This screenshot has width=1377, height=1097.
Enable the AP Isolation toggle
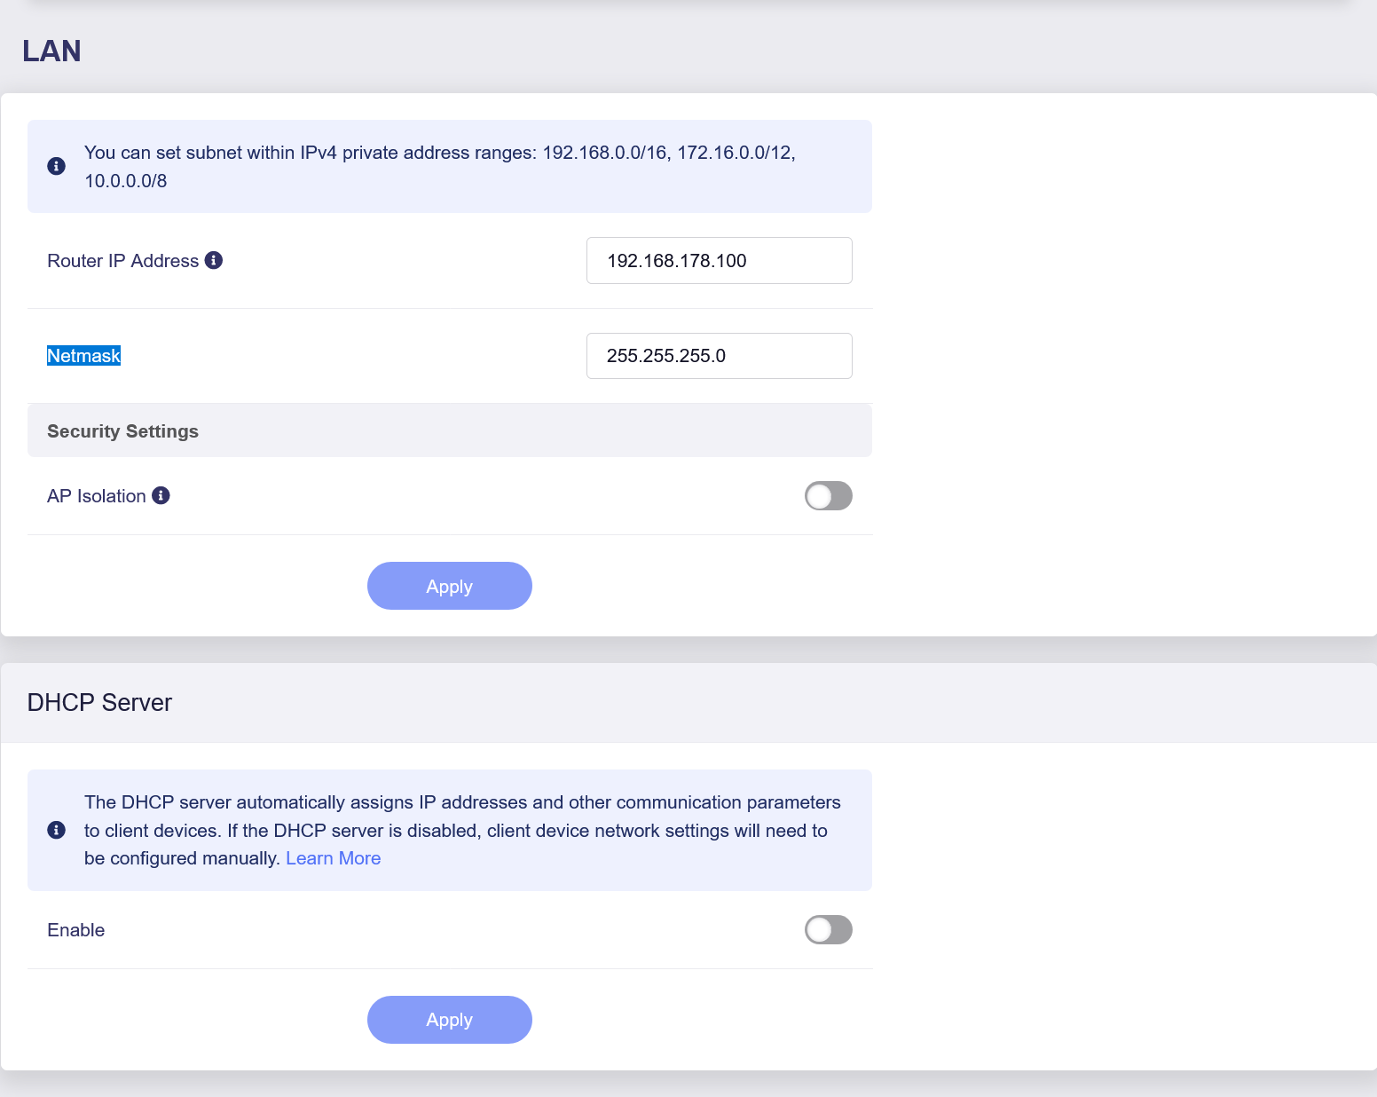[828, 496]
